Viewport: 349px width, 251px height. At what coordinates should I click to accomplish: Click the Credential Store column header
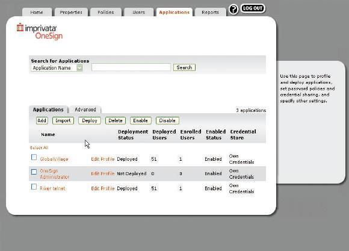coord(243,135)
